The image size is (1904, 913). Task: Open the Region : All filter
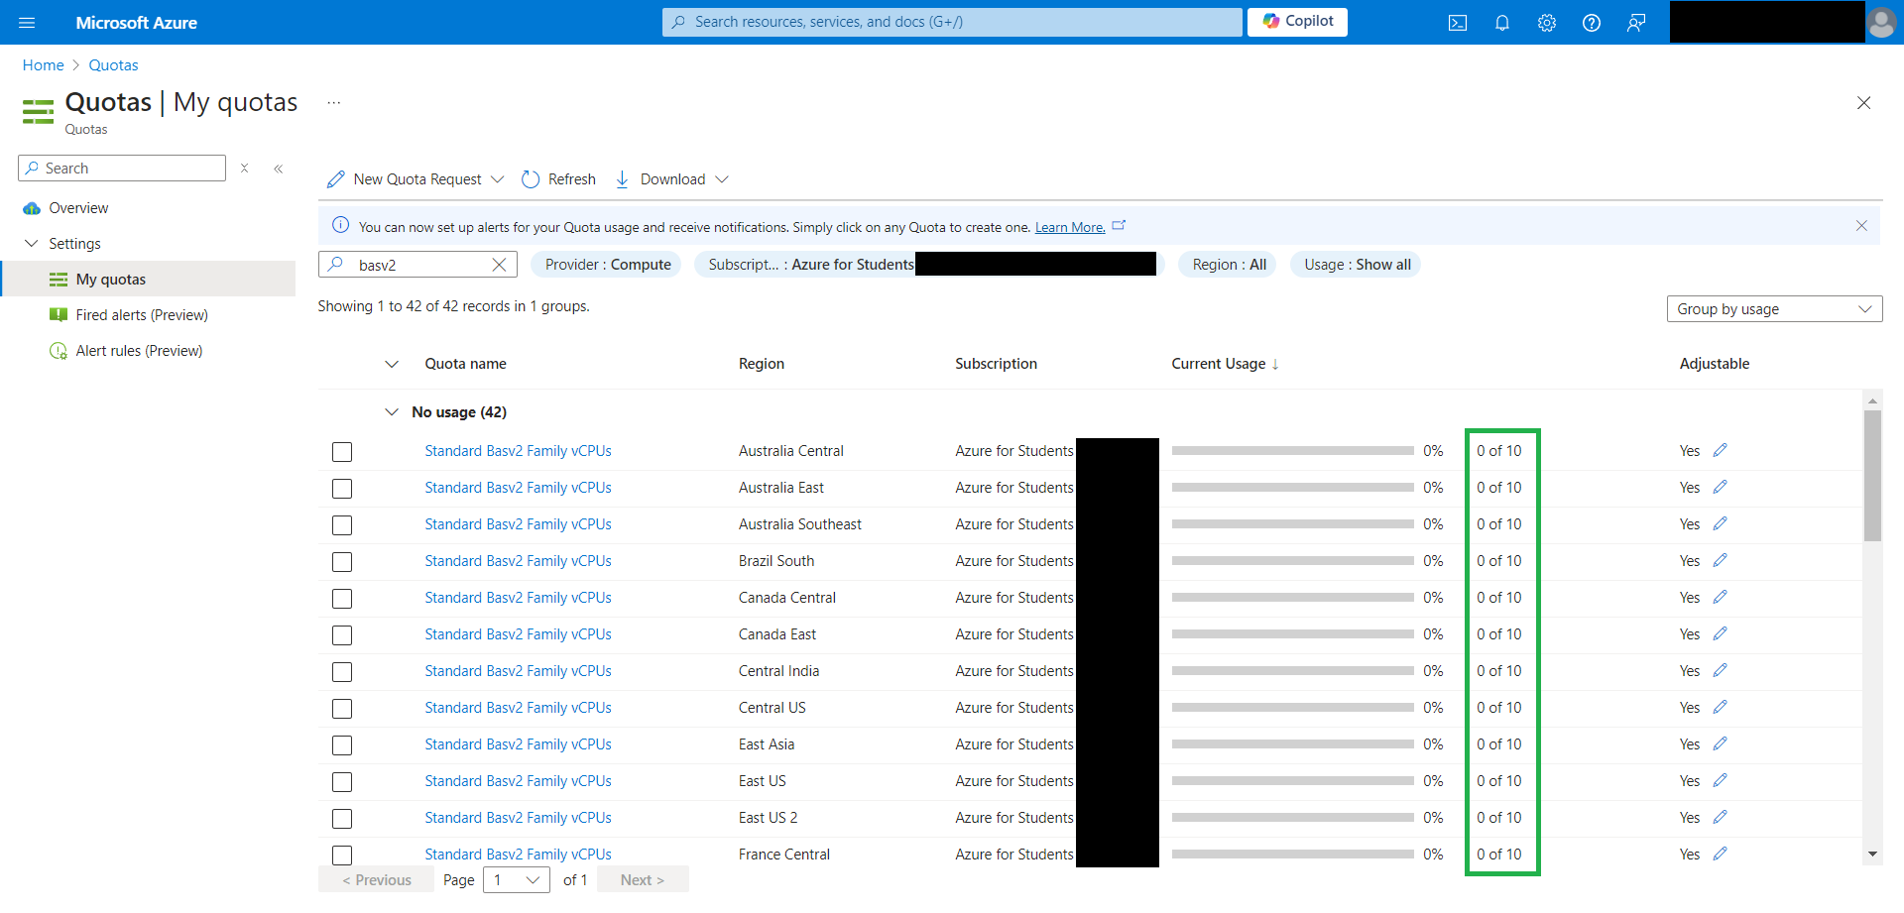pyautogui.click(x=1229, y=265)
